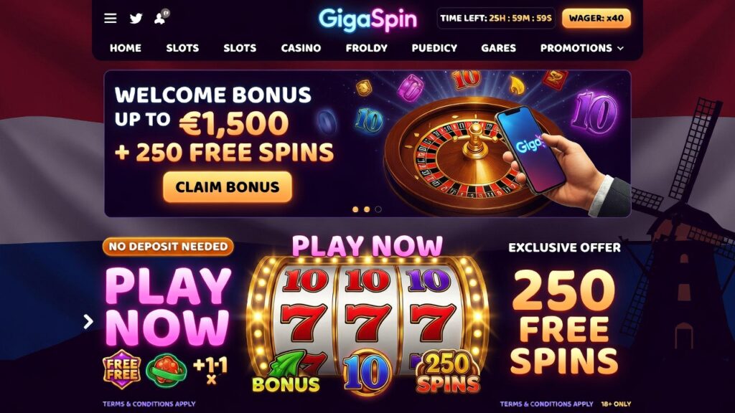
Task: Click the CLAIM BONUS button
Action: pyautogui.click(x=228, y=187)
